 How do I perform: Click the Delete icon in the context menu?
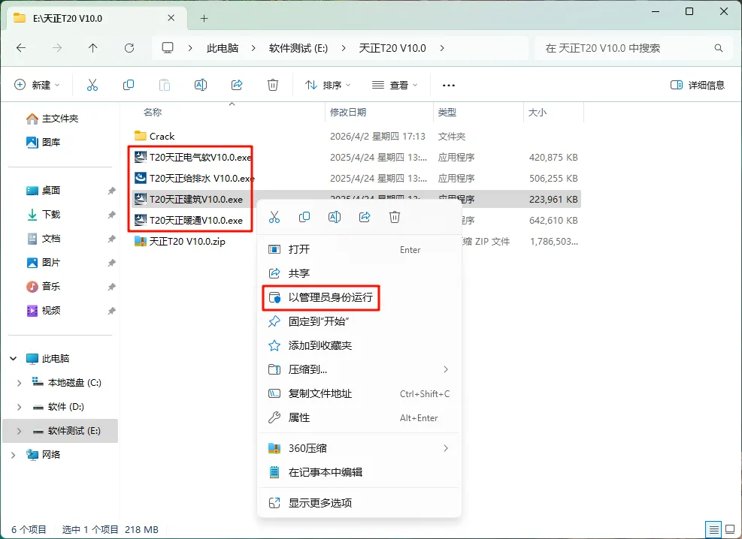pyautogui.click(x=395, y=217)
